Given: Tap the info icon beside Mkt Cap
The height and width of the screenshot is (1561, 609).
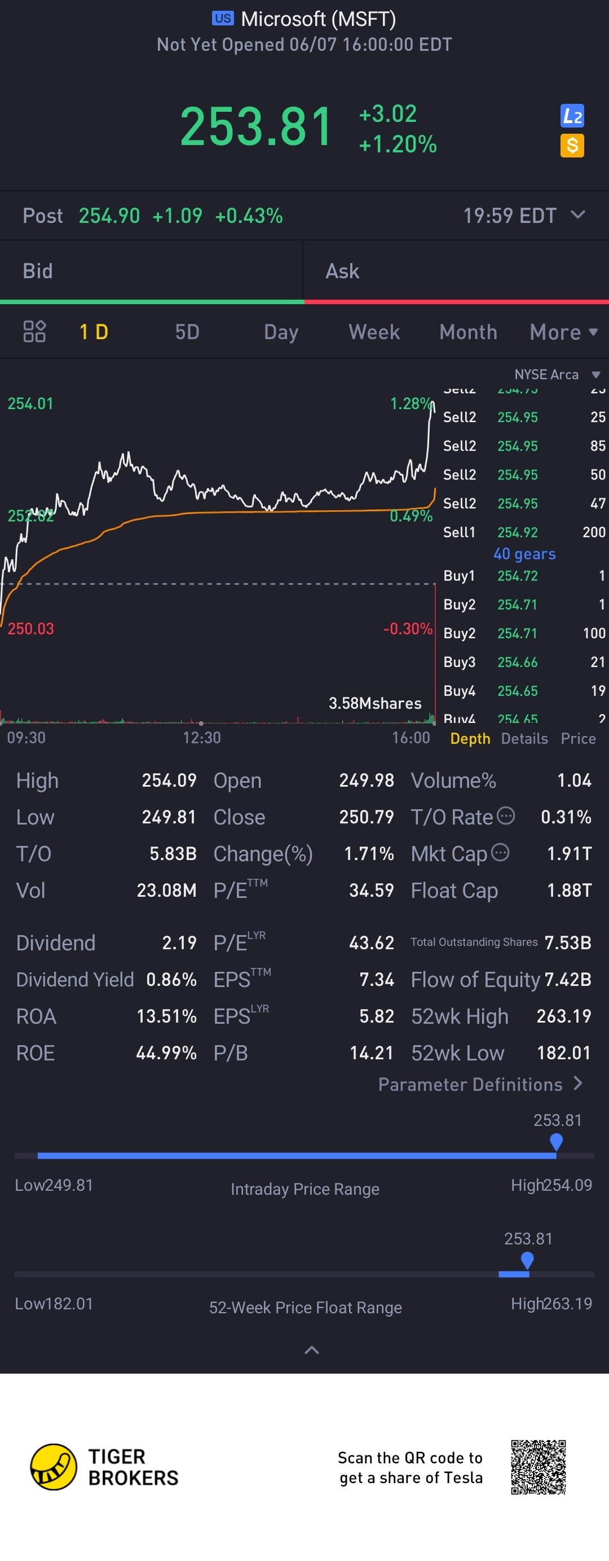Looking at the screenshot, I should point(500,853).
